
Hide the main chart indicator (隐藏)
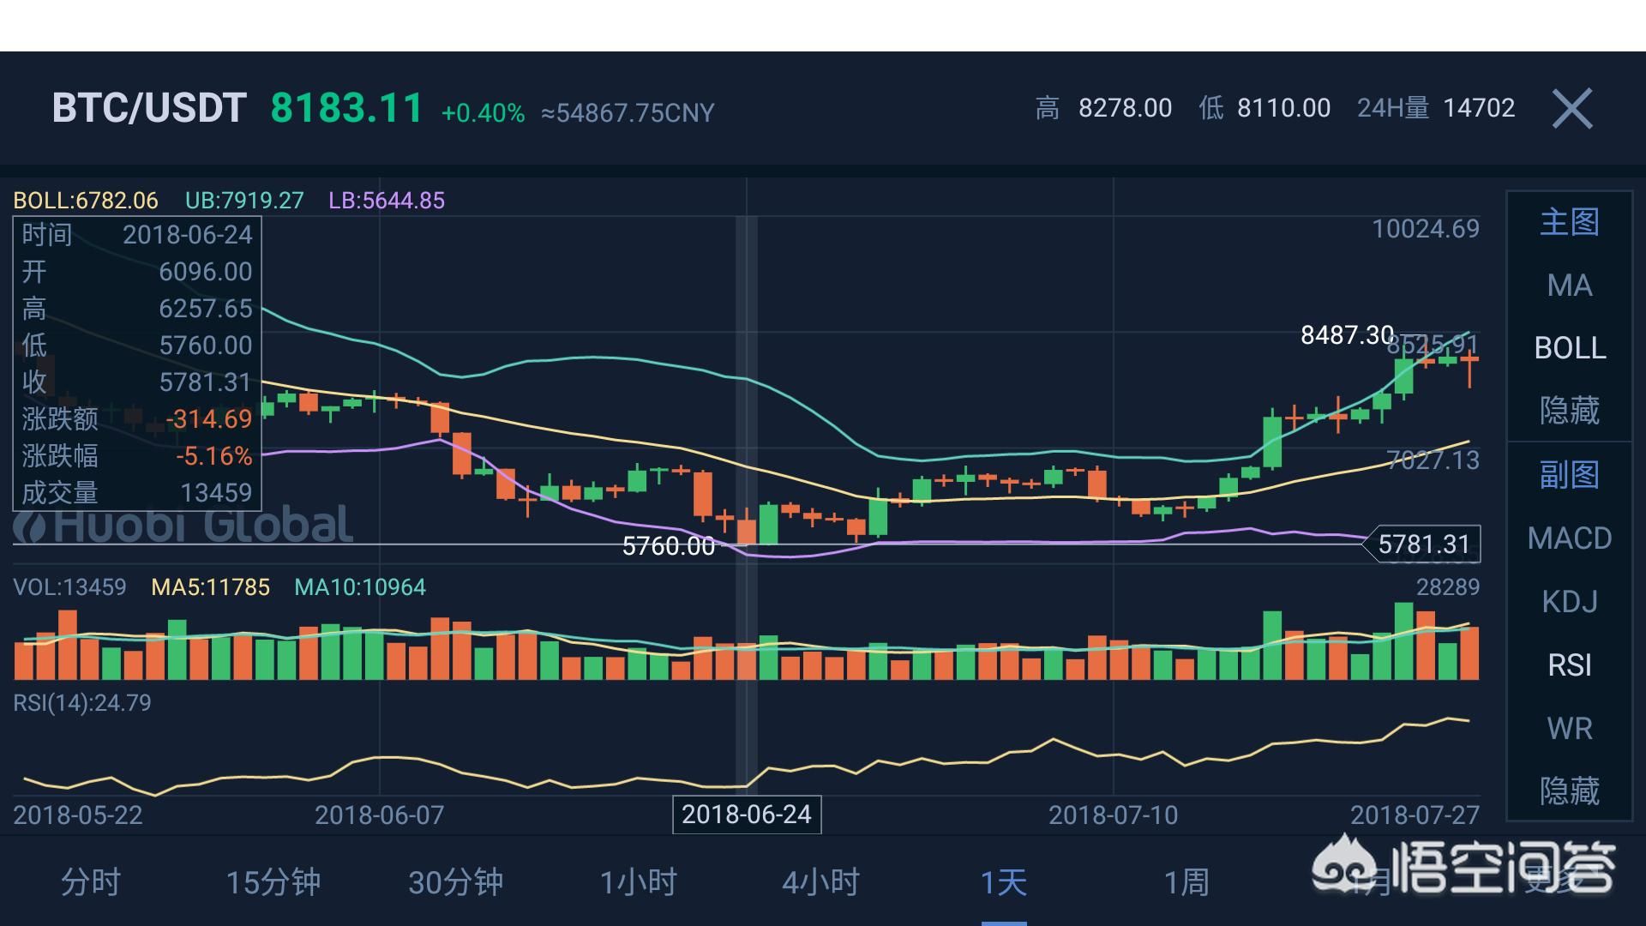coord(1570,411)
